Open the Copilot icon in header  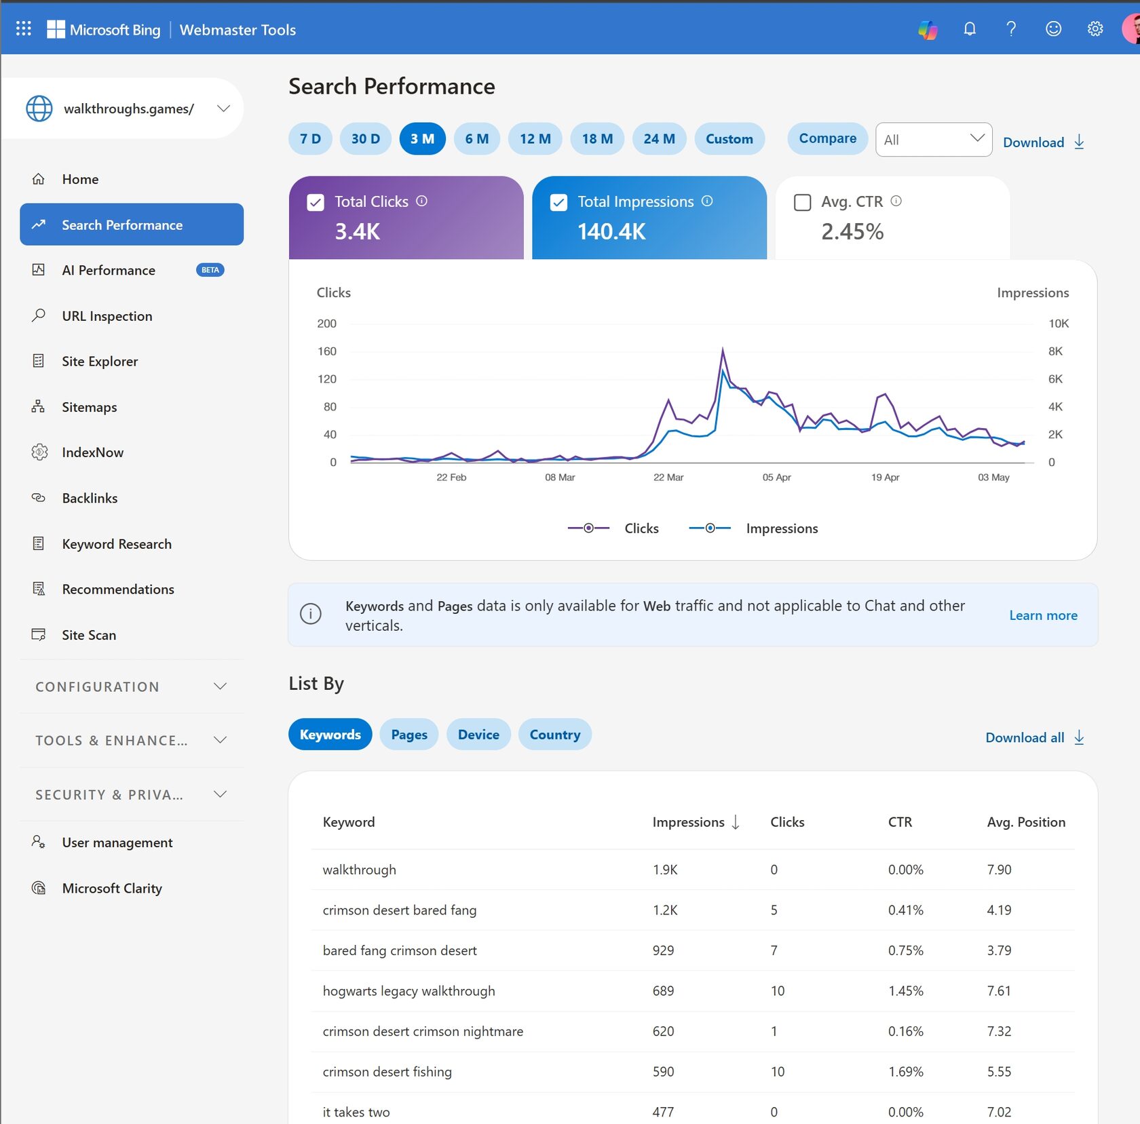928,29
